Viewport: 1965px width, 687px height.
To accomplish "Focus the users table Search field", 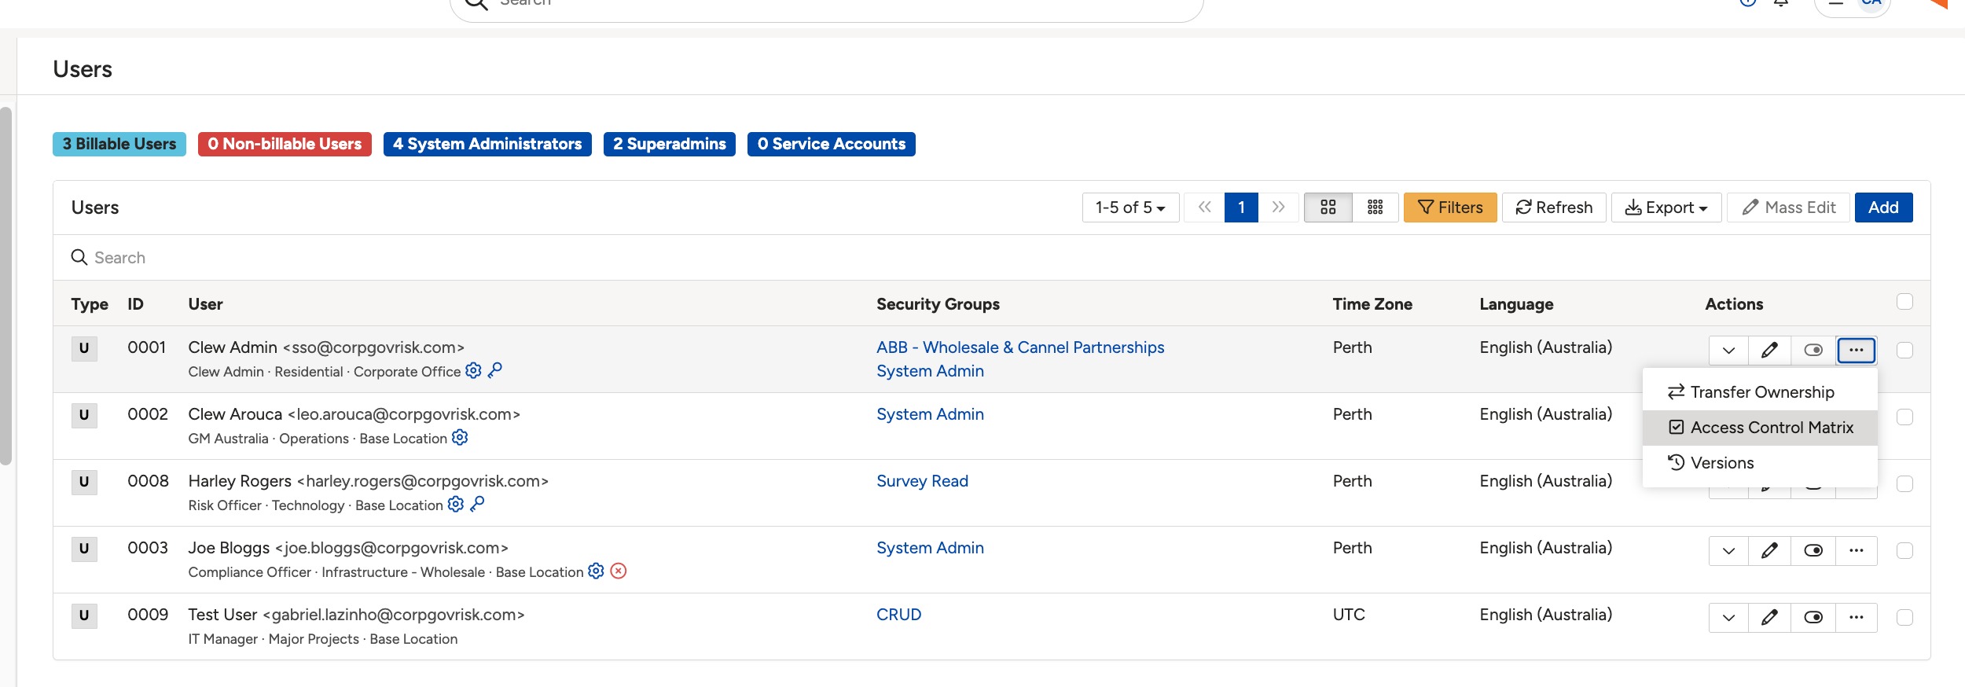I will [x=992, y=258].
